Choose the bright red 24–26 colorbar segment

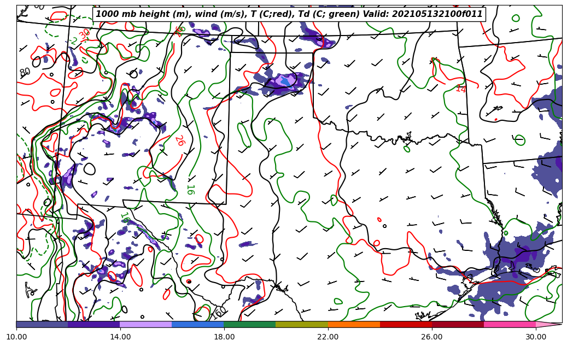pos(406,324)
